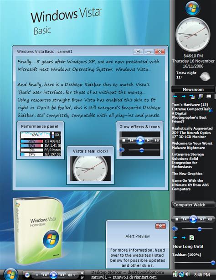
Task: Go to previous Newsroom item with left arrow
Action: [175, 96]
